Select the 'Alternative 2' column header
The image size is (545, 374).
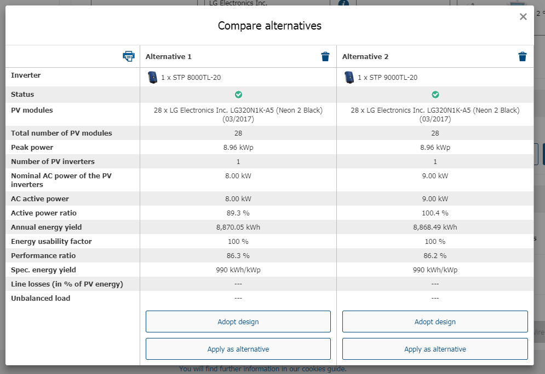point(365,56)
